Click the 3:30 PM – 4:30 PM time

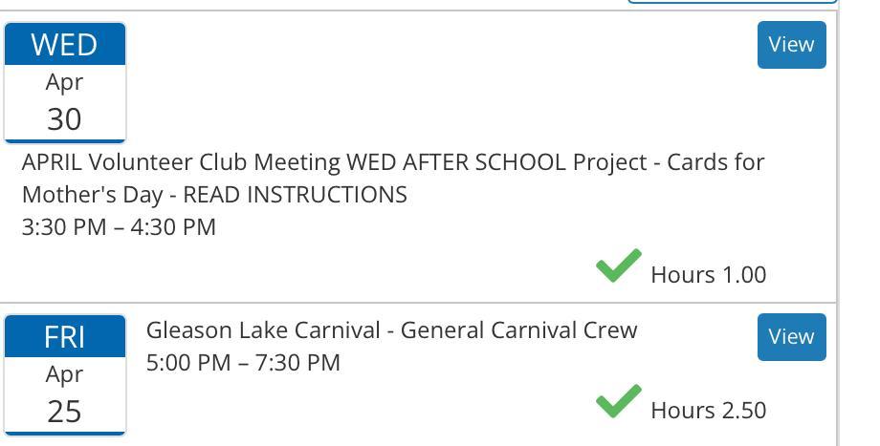(119, 227)
